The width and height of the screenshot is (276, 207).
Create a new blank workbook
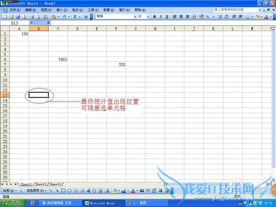point(5,17)
